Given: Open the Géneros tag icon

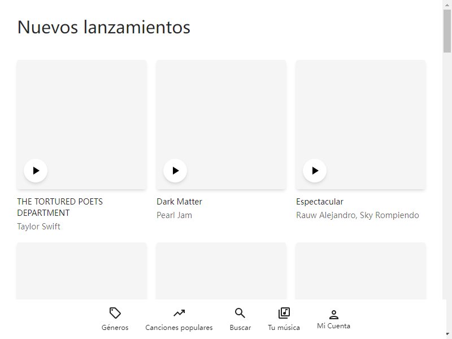Looking at the screenshot, I should pos(115,313).
